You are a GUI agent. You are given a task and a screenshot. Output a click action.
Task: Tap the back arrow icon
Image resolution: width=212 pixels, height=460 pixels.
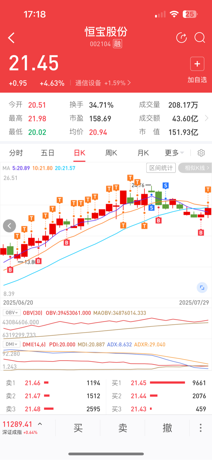pyautogui.click(x=11, y=38)
